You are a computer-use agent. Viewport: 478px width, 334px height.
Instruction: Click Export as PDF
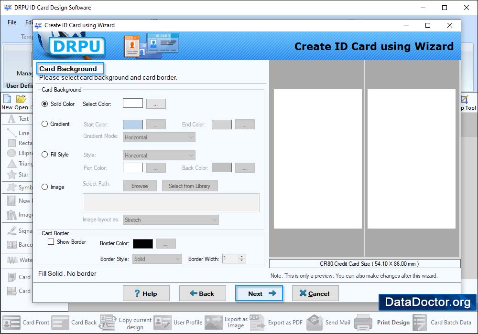pos(276,323)
